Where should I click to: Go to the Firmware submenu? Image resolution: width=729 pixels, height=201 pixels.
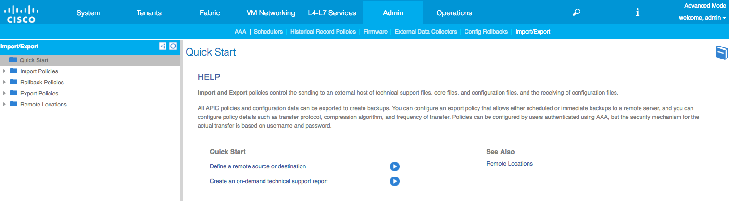point(376,32)
